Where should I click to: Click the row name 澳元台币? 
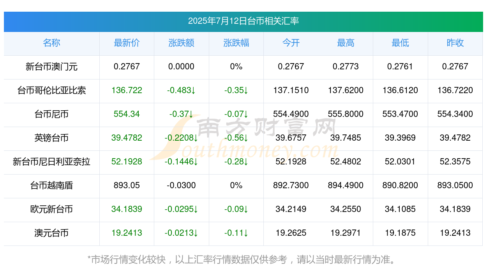(51, 233)
